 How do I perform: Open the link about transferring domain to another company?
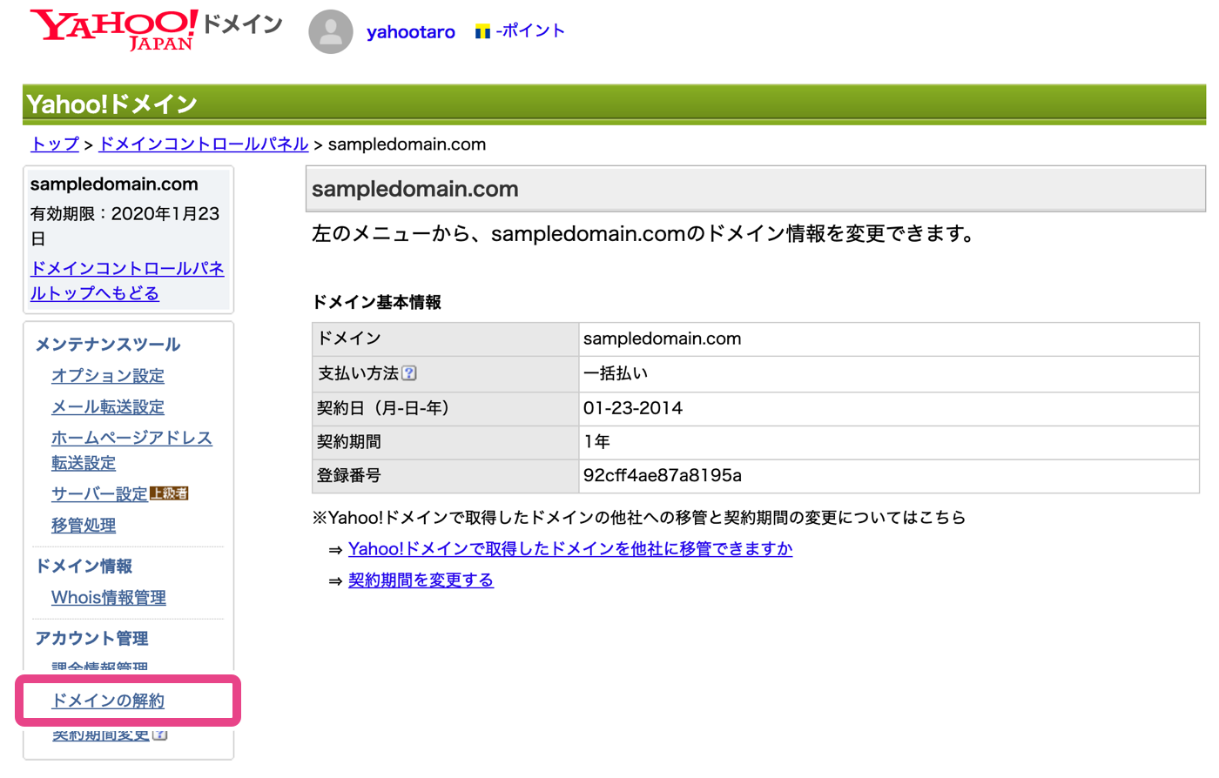[x=569, y=549]
